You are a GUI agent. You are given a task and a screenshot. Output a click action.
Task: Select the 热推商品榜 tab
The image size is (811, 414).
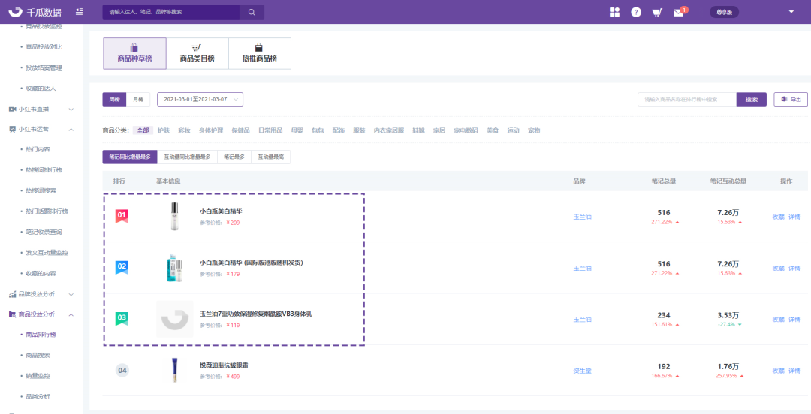pos(260,53)
